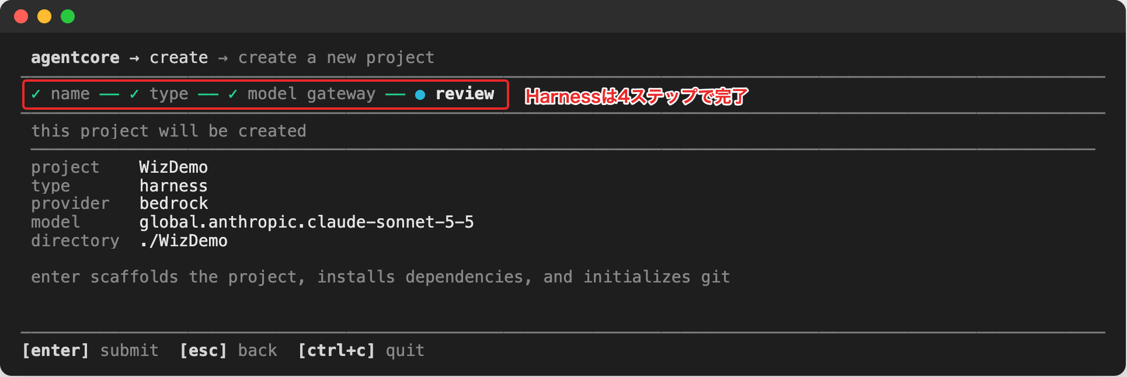
Task: Select the model gateway wizard step
Action: [x=311, y=94]
